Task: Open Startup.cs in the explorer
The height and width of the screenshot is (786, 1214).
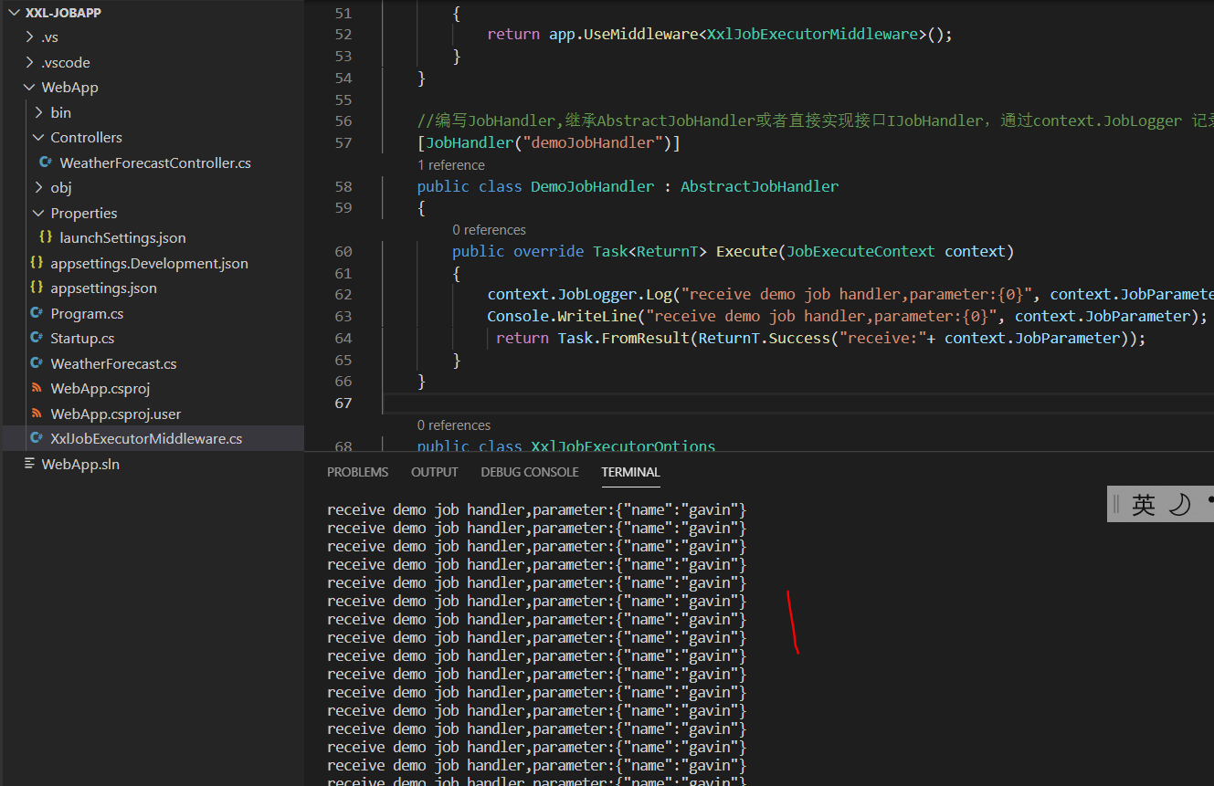Action: click(82, 339)
